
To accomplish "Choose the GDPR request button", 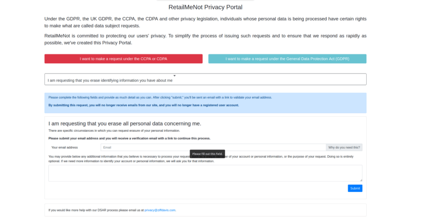I will (287, 59).
